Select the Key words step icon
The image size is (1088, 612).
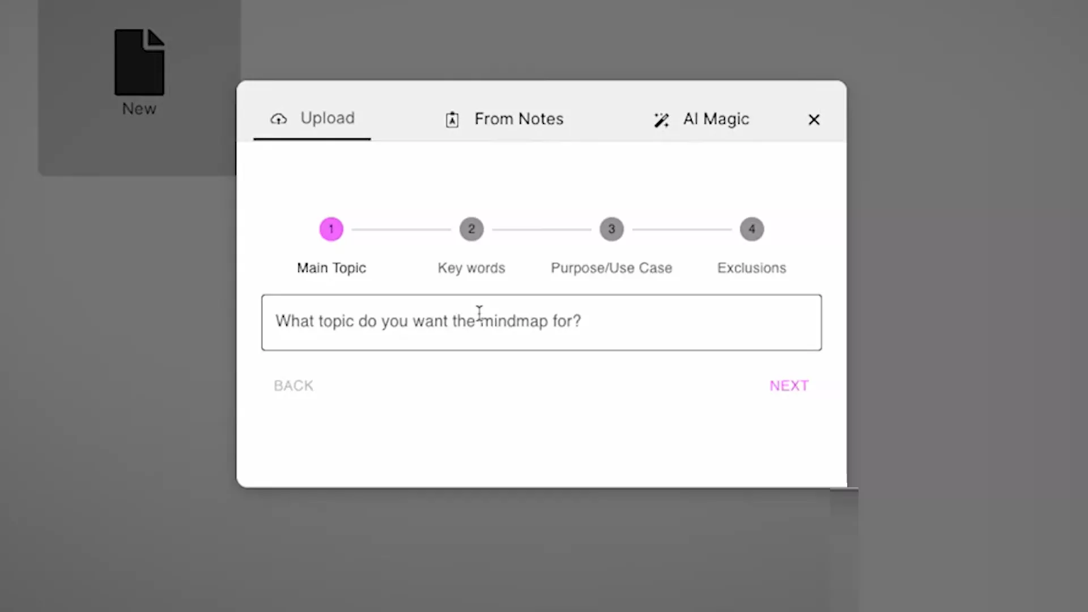pos(471,229)
